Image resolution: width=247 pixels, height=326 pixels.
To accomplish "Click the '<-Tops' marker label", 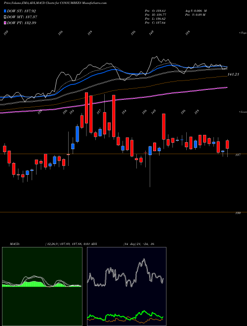I will [x=243, y=33].
